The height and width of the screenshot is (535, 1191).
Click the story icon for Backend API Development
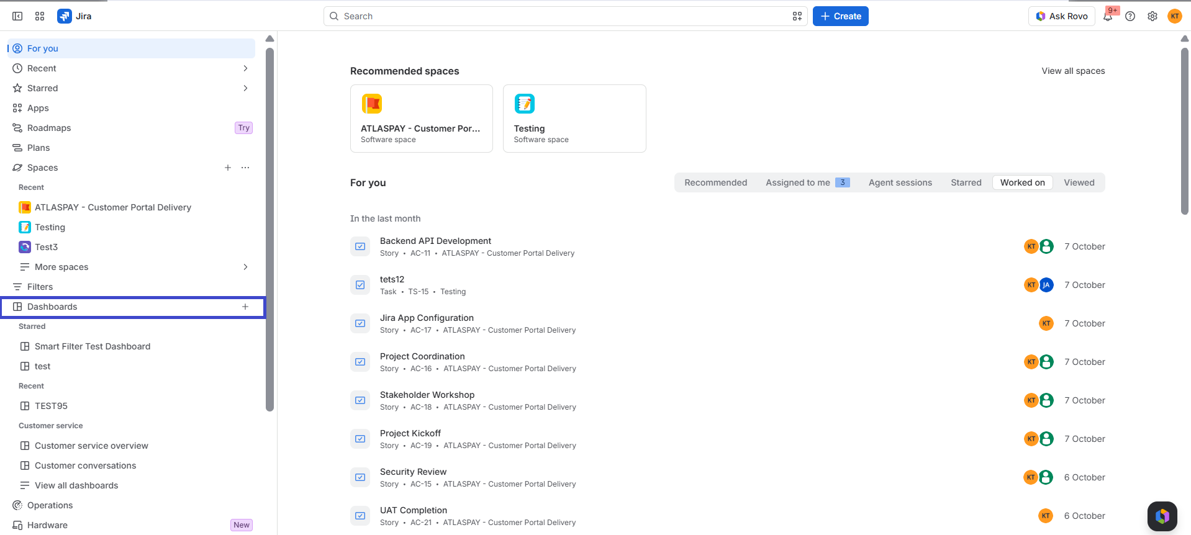pyautogui.click(x=360, y=246)
